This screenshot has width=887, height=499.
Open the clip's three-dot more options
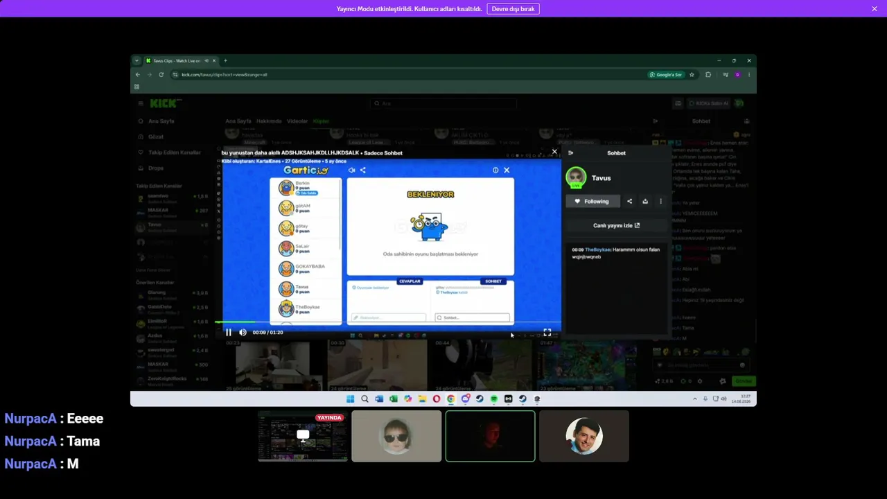pyautogui.click(x=660, y=202)
